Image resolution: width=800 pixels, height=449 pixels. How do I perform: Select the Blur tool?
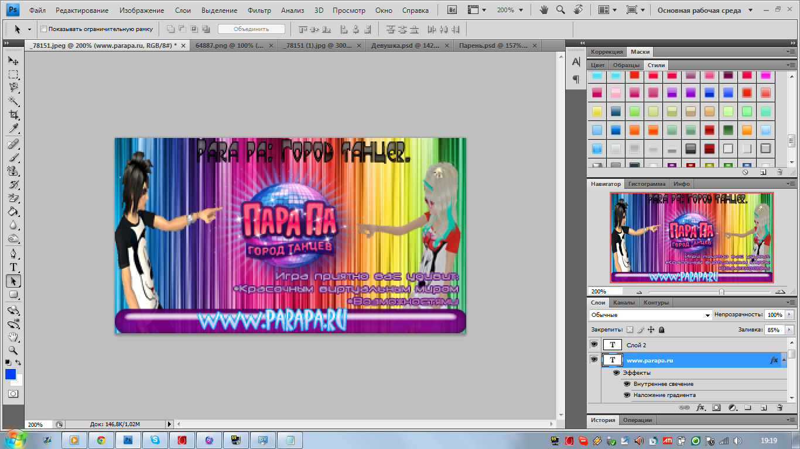point(13,224)
